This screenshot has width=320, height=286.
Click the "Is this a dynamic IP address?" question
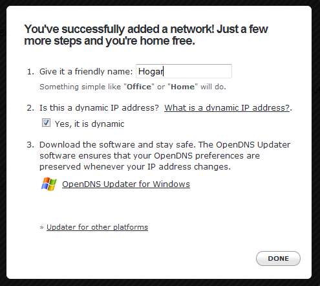pos(99,107)
